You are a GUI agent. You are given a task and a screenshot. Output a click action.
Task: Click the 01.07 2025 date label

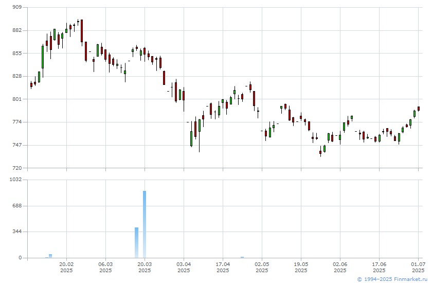[x=419, y=267]
